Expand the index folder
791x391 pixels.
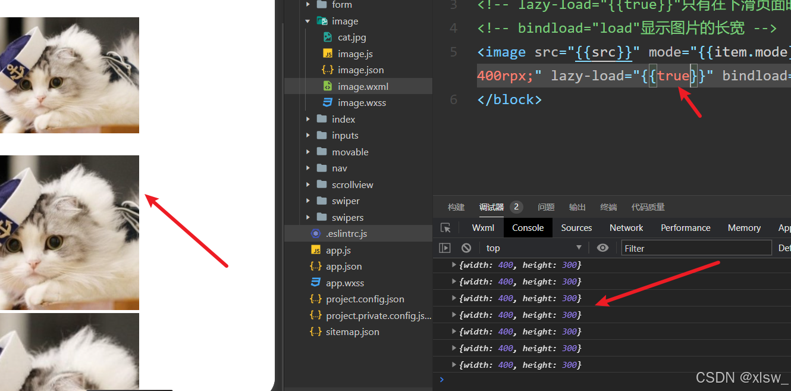[x=308, y=119]
